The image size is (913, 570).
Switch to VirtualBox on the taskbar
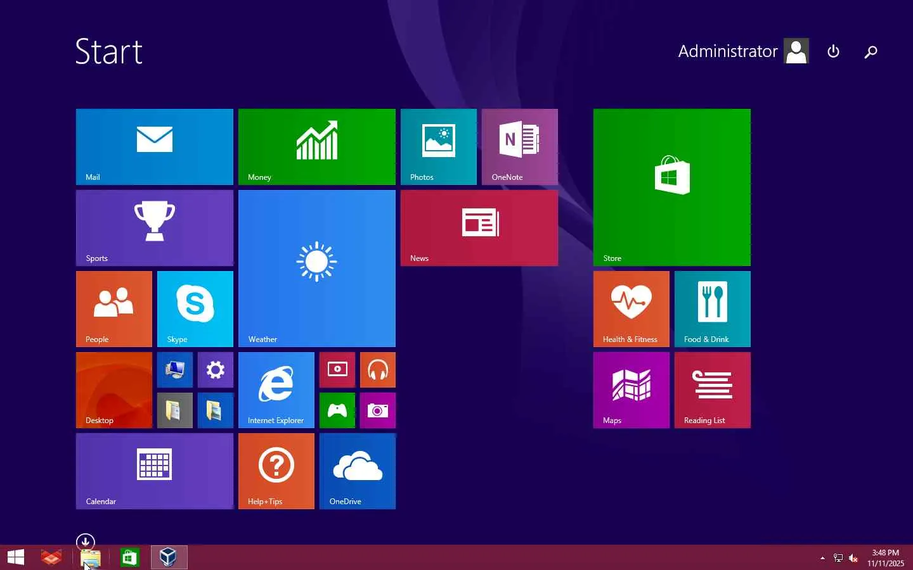[x=169, y=557]
